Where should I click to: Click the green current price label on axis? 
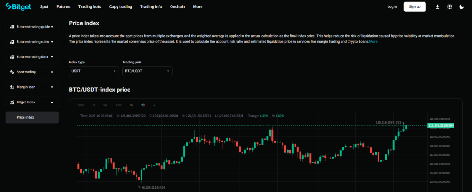click(441, 125)
